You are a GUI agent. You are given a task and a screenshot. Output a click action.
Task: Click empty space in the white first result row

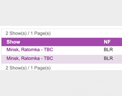pos(76,50)
